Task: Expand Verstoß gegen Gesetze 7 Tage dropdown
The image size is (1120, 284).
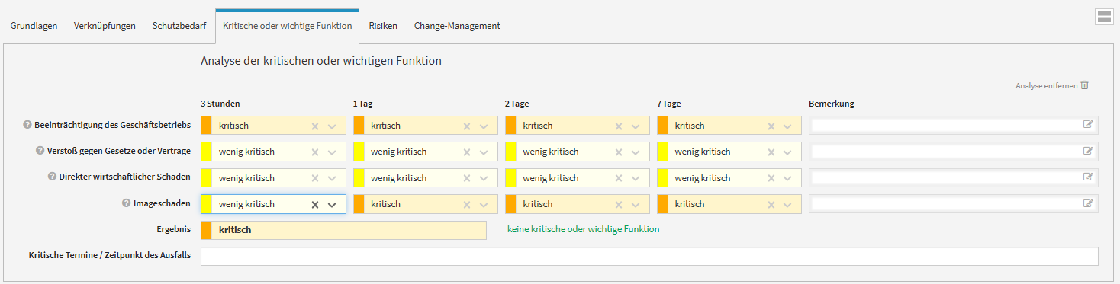Action: tap(788, 152)
